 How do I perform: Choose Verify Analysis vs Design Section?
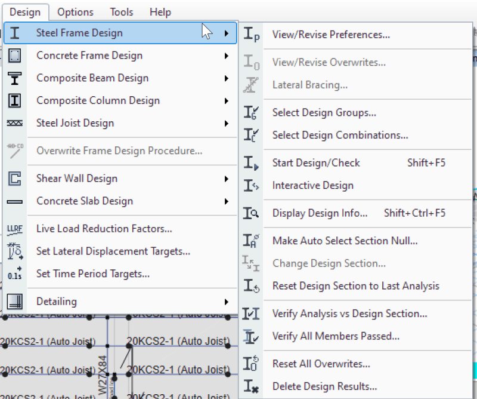(356, 314)
